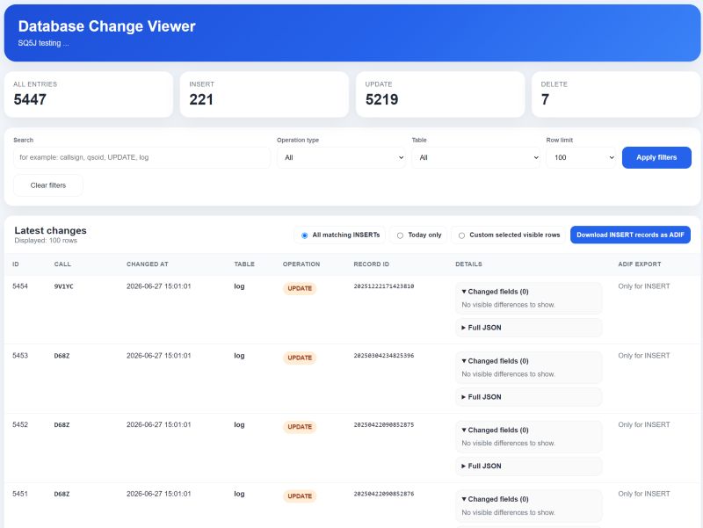Click the CALL column header
Viewport: 703px width, 528px height.
[62, 264]
